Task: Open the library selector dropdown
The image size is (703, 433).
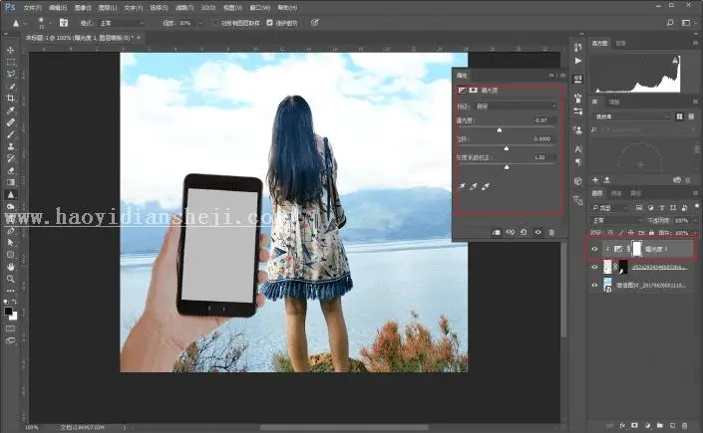Action: point(632,116)
